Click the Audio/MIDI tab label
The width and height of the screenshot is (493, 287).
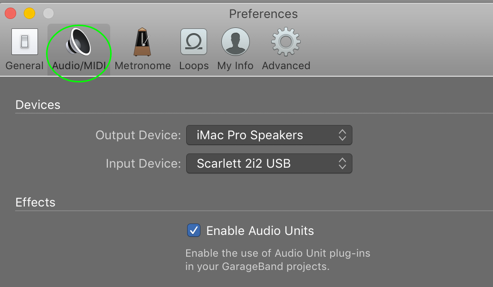[79, 66]
